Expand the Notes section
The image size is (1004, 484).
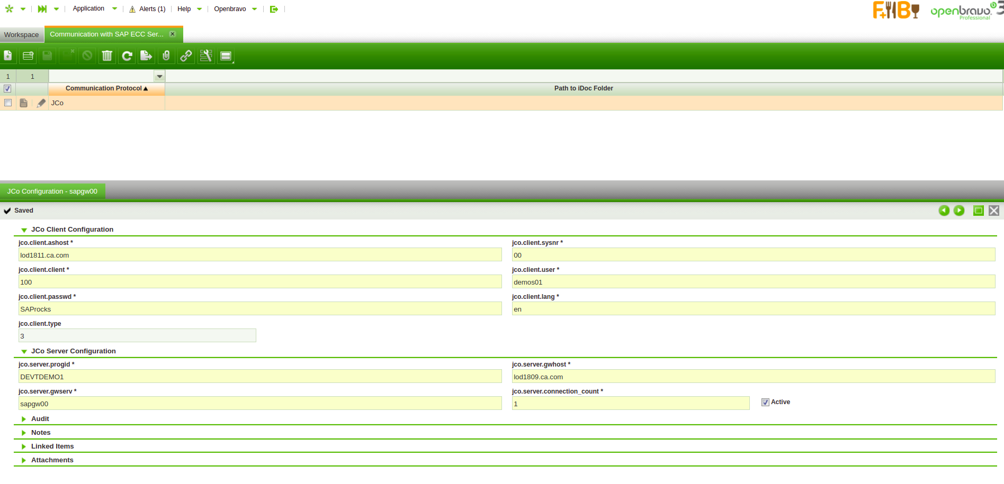click(x=24, y=433)
